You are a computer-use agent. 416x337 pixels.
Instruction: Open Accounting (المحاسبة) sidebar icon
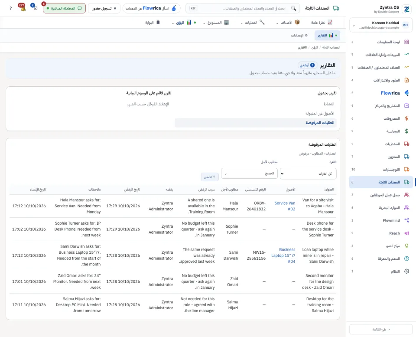pyautogui.click(x=406, y=131)
